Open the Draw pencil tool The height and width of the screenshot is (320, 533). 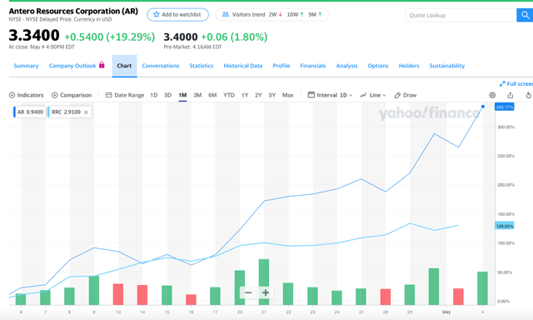(406, 95)
